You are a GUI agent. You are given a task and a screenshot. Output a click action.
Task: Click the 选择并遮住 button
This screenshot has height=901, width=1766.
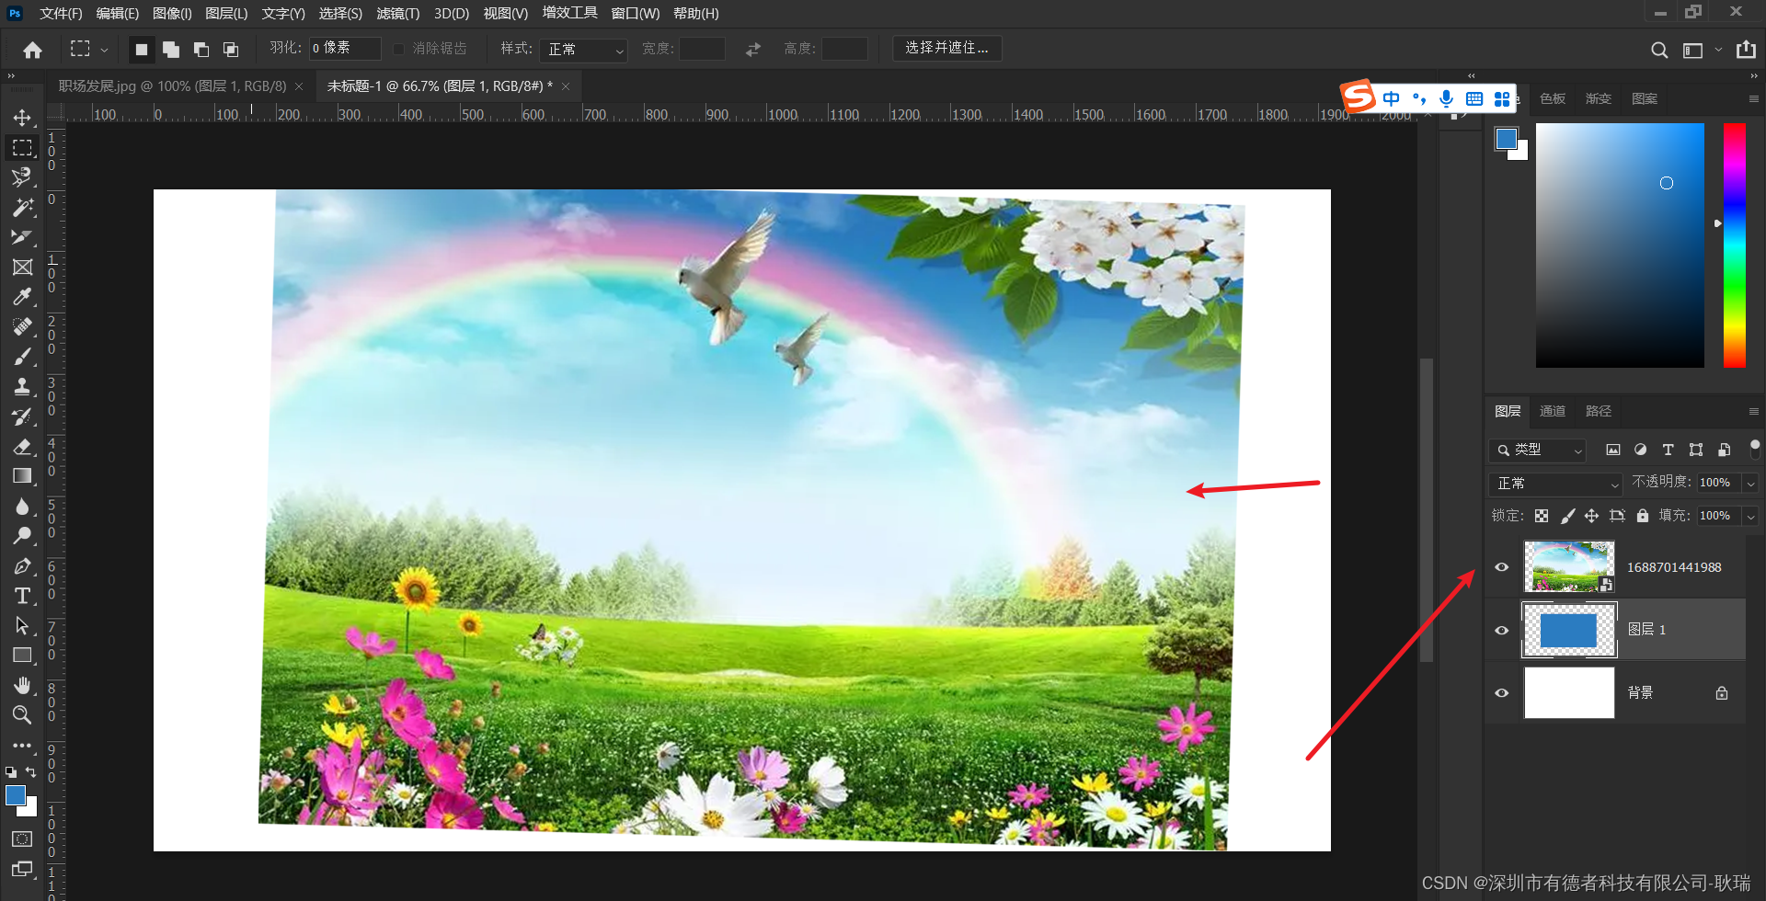pos(947,48)
